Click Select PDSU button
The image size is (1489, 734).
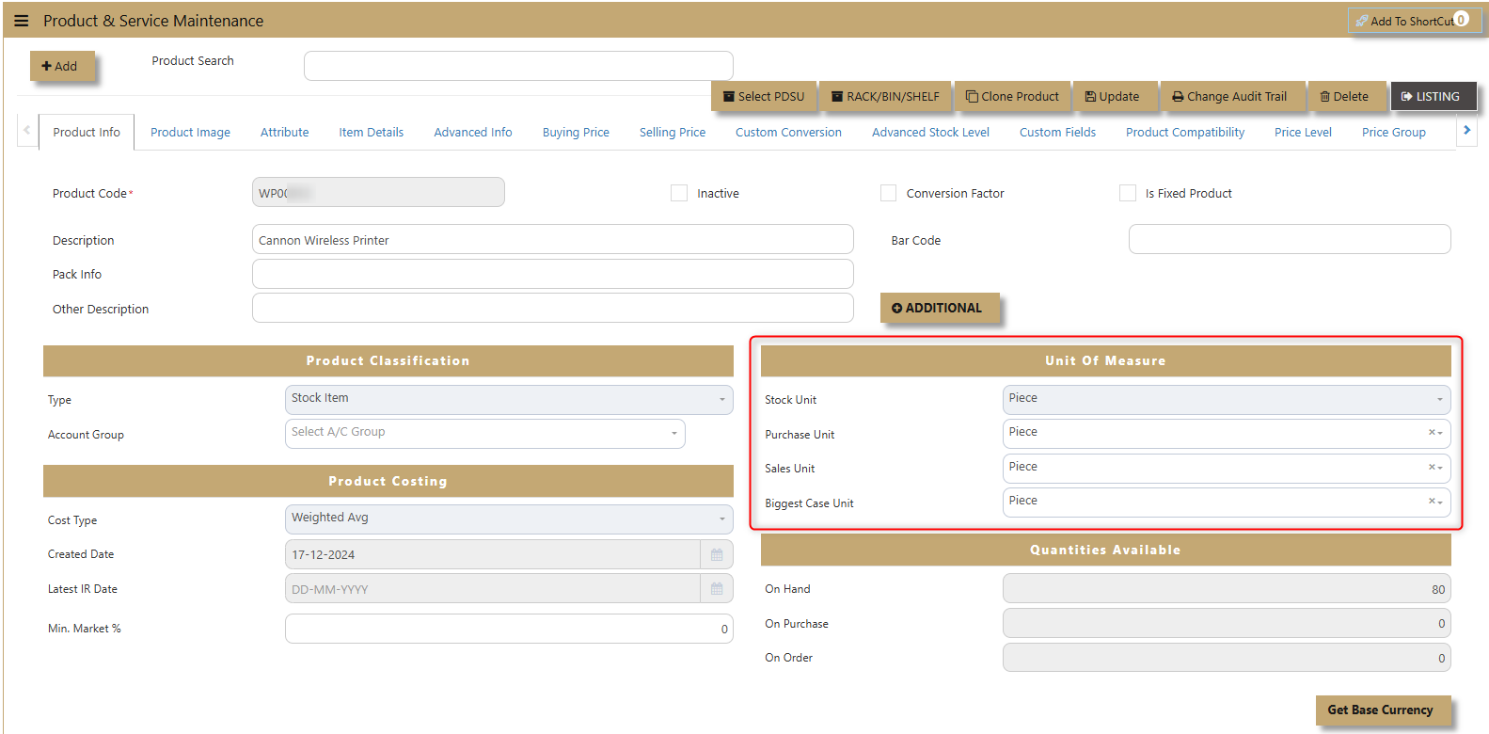coord(764,96)
